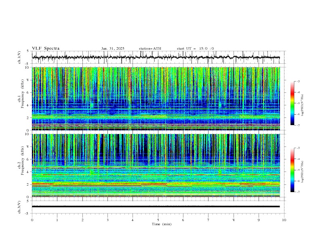320x247 pixels.
Task: Click the ch.3 flat black voltage trace
Action: tap(156, 207)
